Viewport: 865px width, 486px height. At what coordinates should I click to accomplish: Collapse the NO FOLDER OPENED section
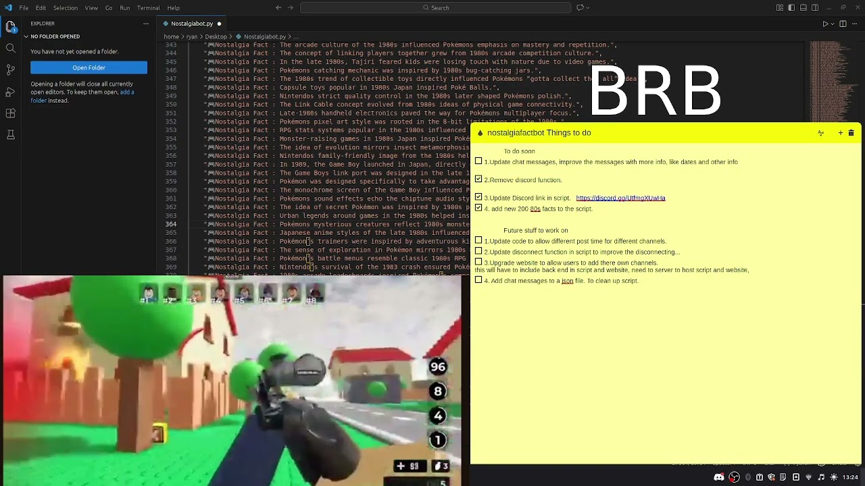55,36
